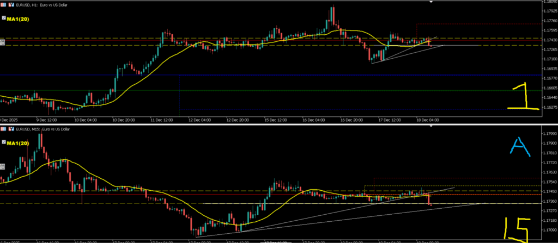Click the MA1(20) label on the M15 chart

click(17, 143)
